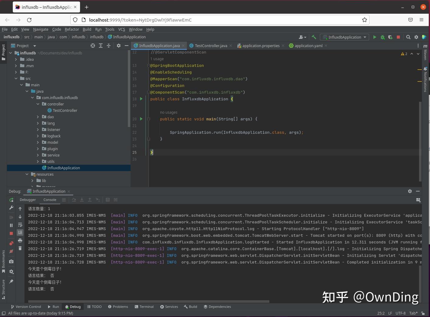Print the console output
430x317 pixels.
pyautogui.click(x=20, y=240)
